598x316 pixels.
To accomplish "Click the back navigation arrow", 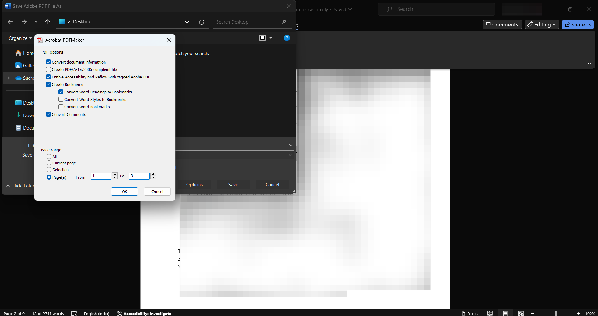I will pos(10,22).
